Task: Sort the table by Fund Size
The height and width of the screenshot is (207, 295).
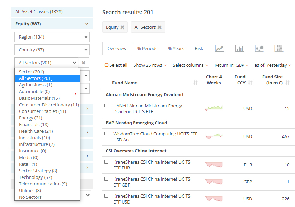Action: point(287,83)
